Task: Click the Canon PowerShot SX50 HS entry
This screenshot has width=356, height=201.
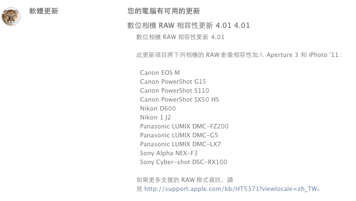Action: point(179,99)
